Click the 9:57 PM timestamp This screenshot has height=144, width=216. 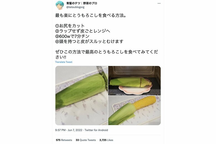pyautogui.click(x=60, y=130)
